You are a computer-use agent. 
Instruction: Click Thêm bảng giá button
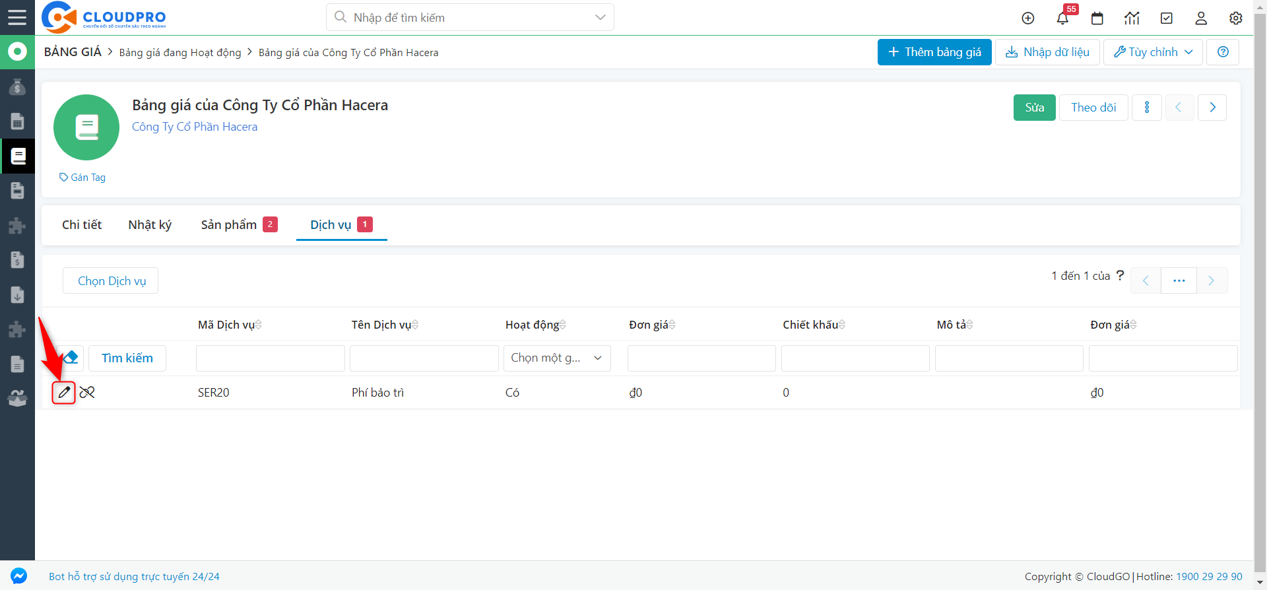pos(934,52)
